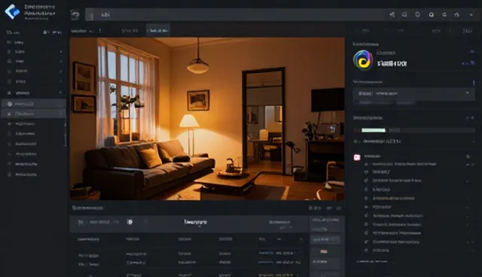Click the white icon in the bottom panel toolbar
Screen dimensions: 482x277
click(130, 222)
